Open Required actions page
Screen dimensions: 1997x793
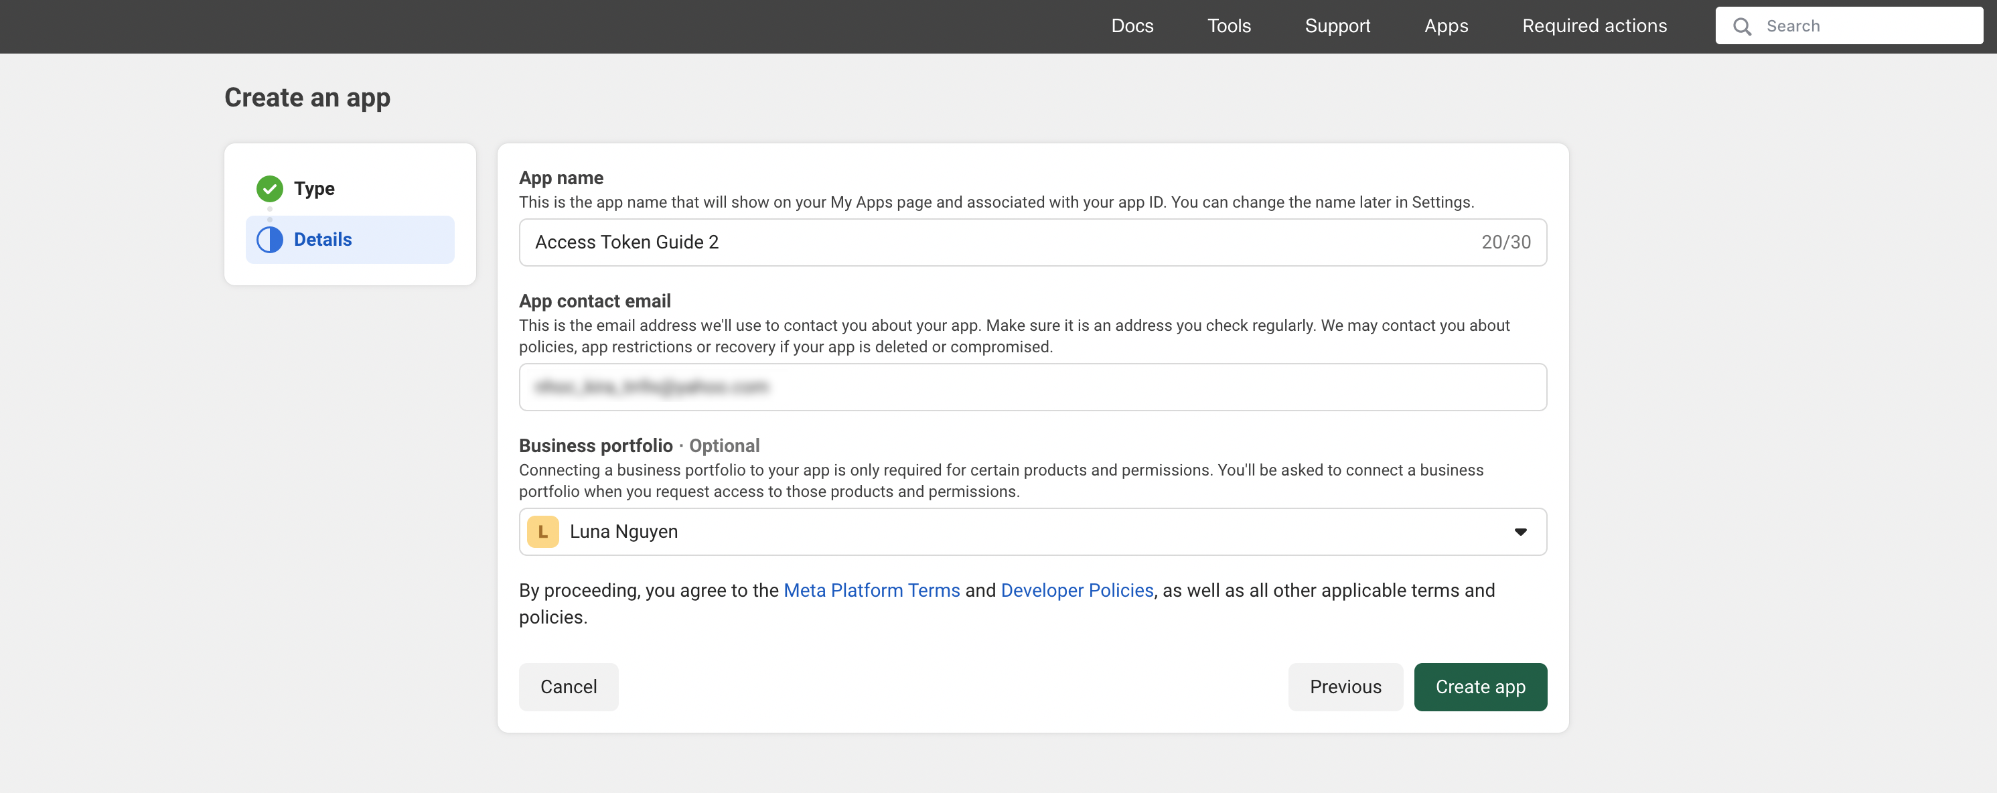(1594, 26)
